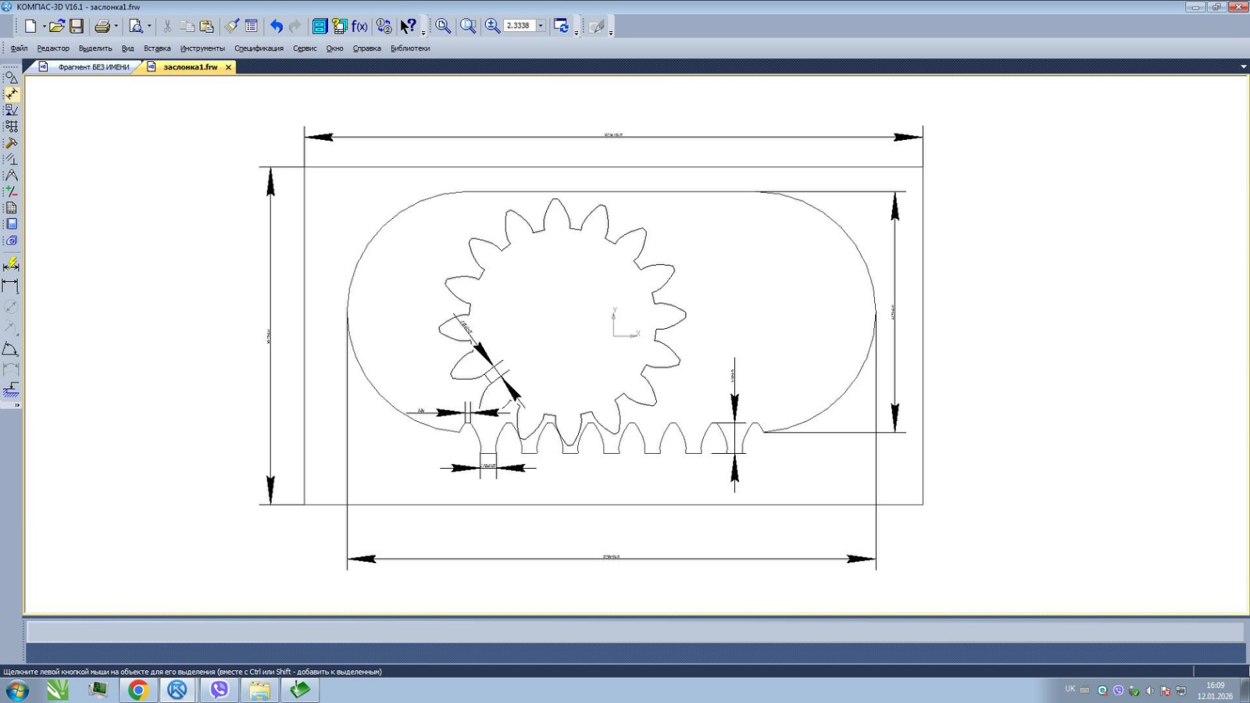
Task: Activate the context help arrow with question mark
Action: (409, 26)
